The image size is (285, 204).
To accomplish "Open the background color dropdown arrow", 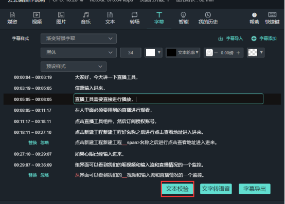I will pos(261,52).
